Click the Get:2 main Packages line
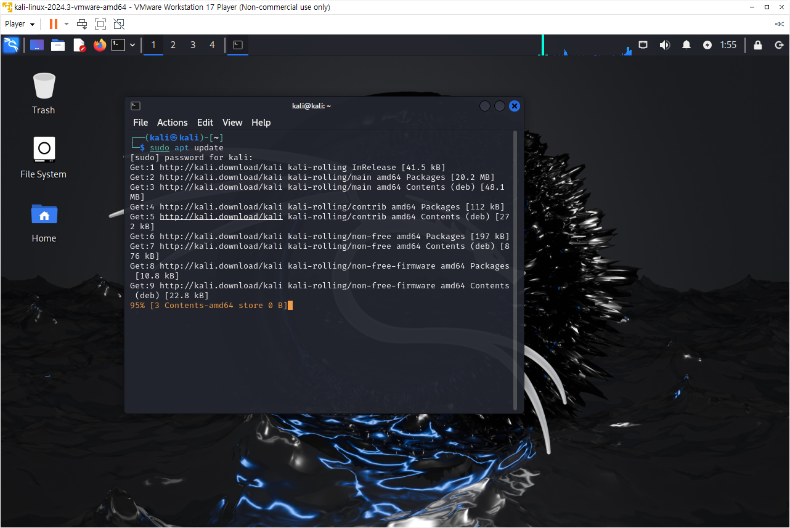The image size is (790, 528). point(312,177)
